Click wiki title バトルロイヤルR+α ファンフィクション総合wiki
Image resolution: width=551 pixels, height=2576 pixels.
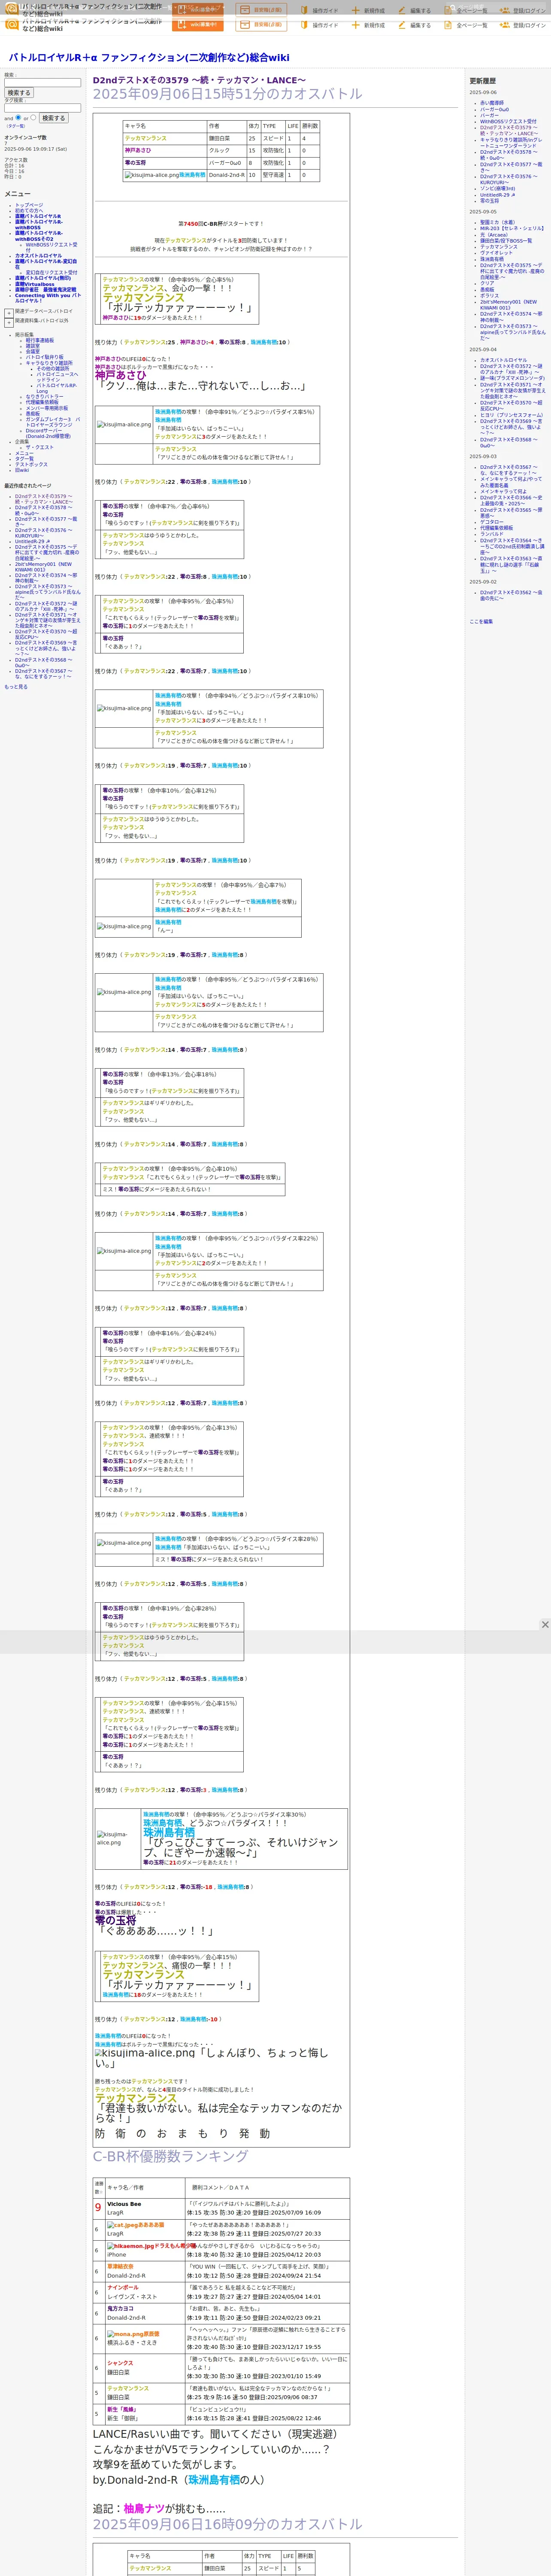coord(149,57)
